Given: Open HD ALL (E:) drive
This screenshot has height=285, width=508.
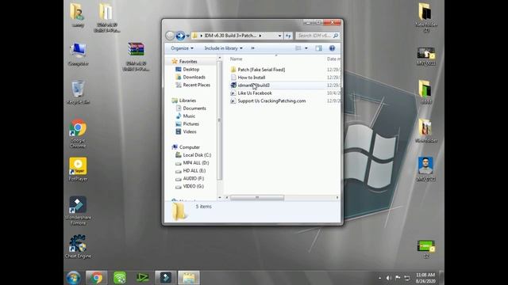Looking at the screenshot, I should (194, 171).
